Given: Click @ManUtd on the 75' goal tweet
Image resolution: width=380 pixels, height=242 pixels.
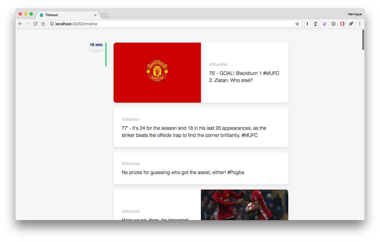Looking at the screenshot, I should coord(218,64).
